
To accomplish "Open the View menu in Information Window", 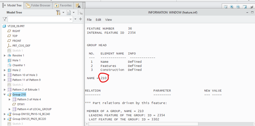I will coord(108,20).
